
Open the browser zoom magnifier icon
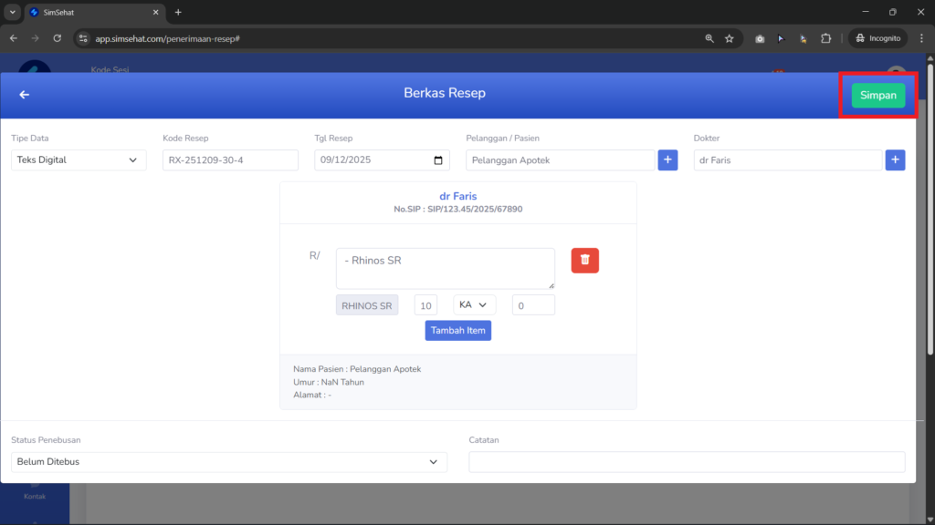pos(709,38)
